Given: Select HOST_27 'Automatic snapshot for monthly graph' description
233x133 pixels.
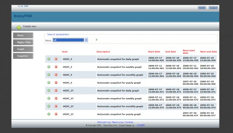Looking at the screenshot, I should pos(120,106).
